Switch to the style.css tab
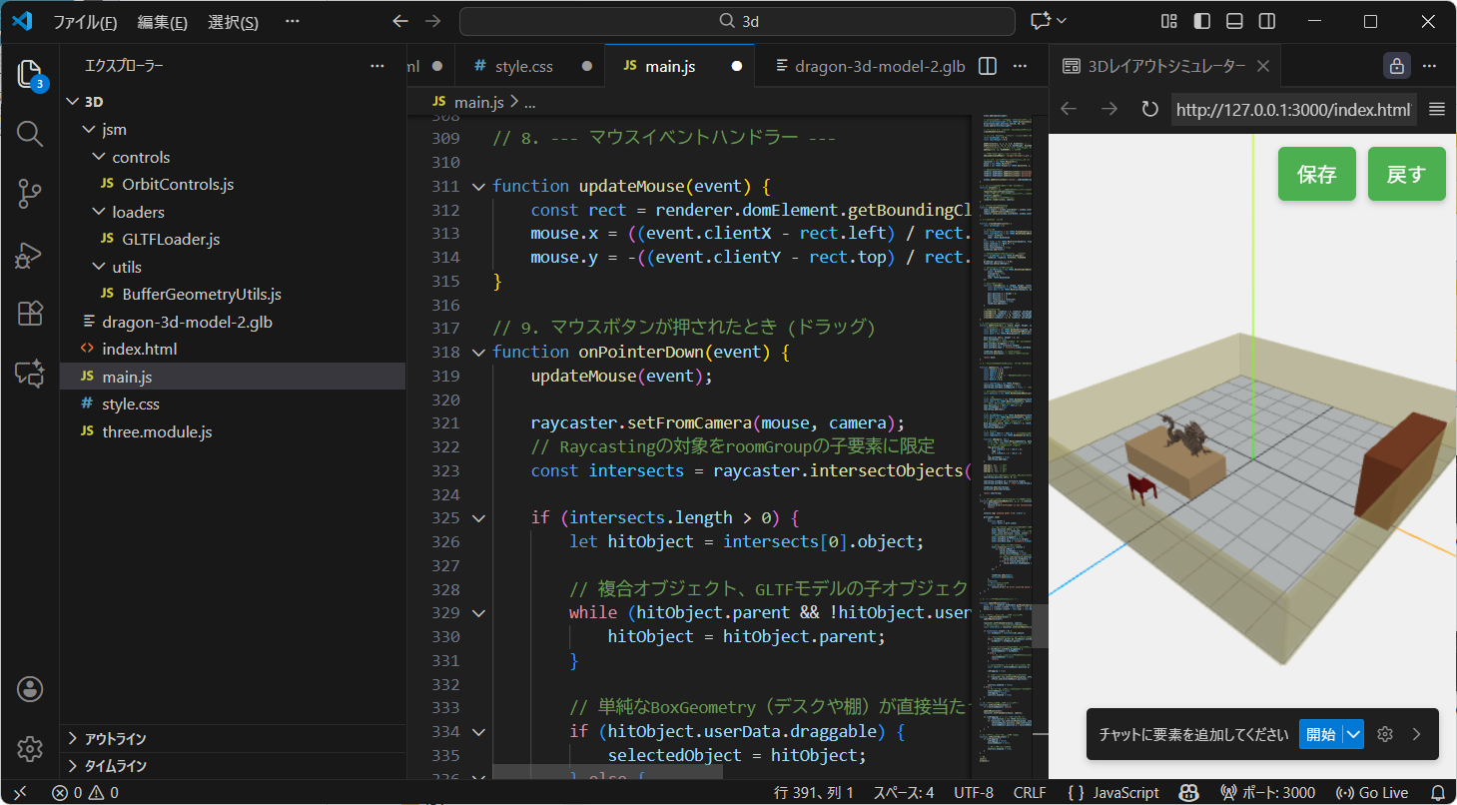This screenshot has width=1457, height=805. pyautogui.click(x=523, y=66)
